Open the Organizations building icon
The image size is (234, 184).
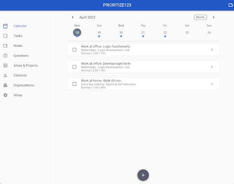tap(5, 85)
